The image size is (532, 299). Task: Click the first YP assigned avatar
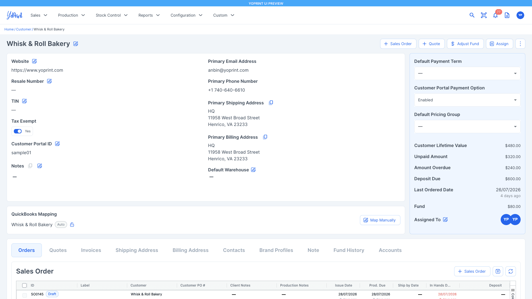[506, 220]
